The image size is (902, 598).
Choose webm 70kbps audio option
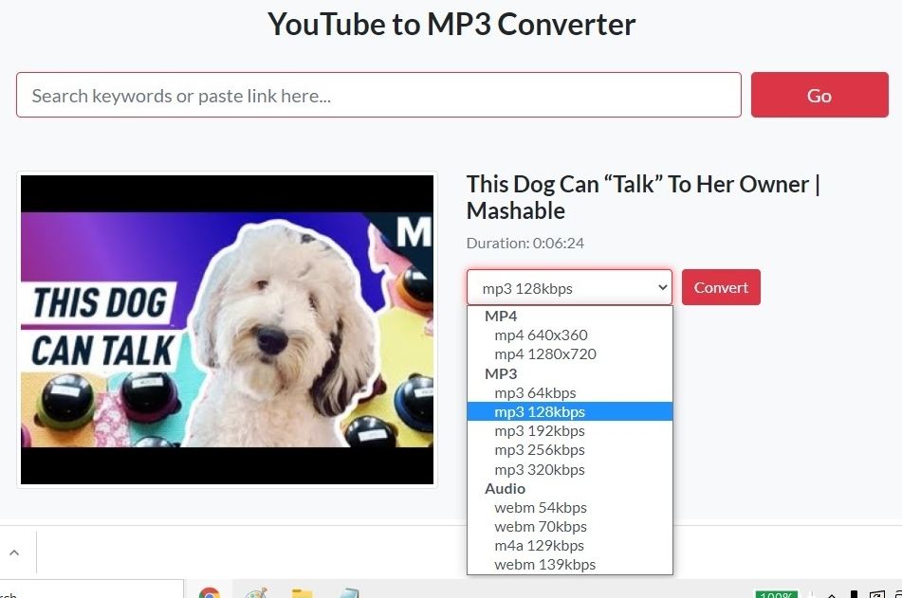(x=540, y=526)
